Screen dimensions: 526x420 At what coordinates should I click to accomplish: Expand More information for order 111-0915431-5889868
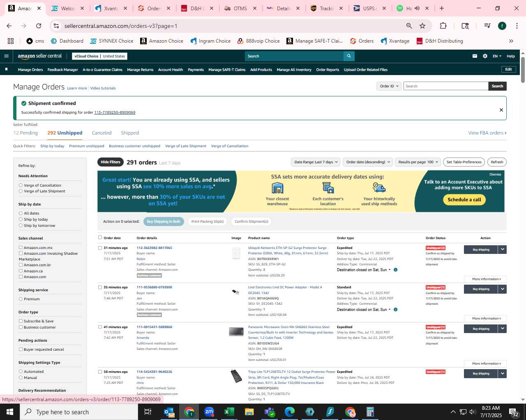pyautogui.click(x=485, y=363)
